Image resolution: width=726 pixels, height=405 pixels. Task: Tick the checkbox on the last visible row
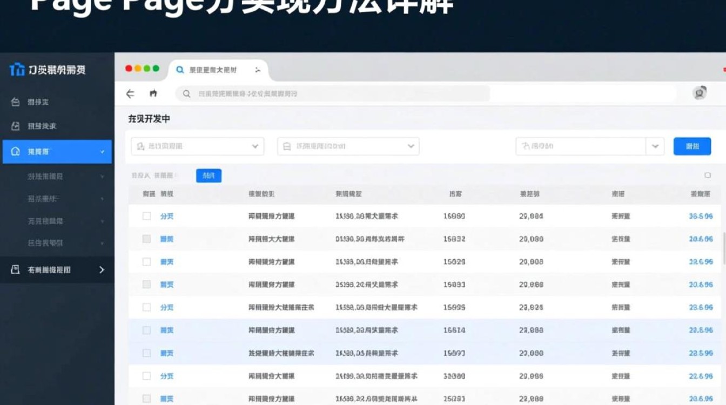coord(146,399)
